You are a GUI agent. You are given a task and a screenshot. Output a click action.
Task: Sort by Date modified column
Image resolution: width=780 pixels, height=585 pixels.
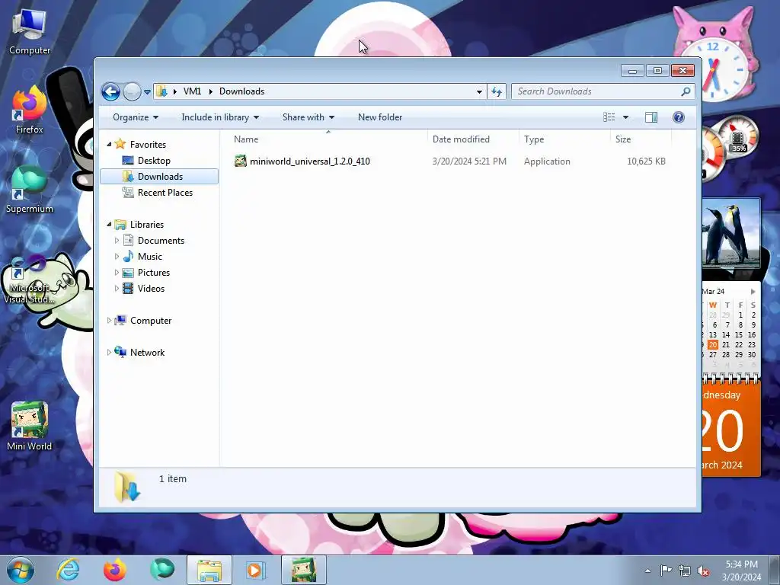click(472, 139)
